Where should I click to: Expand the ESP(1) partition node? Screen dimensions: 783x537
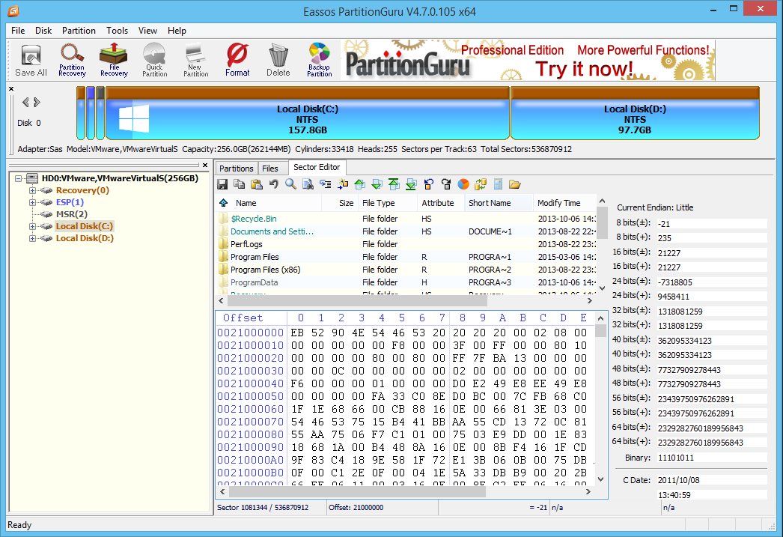pos(33,202)
